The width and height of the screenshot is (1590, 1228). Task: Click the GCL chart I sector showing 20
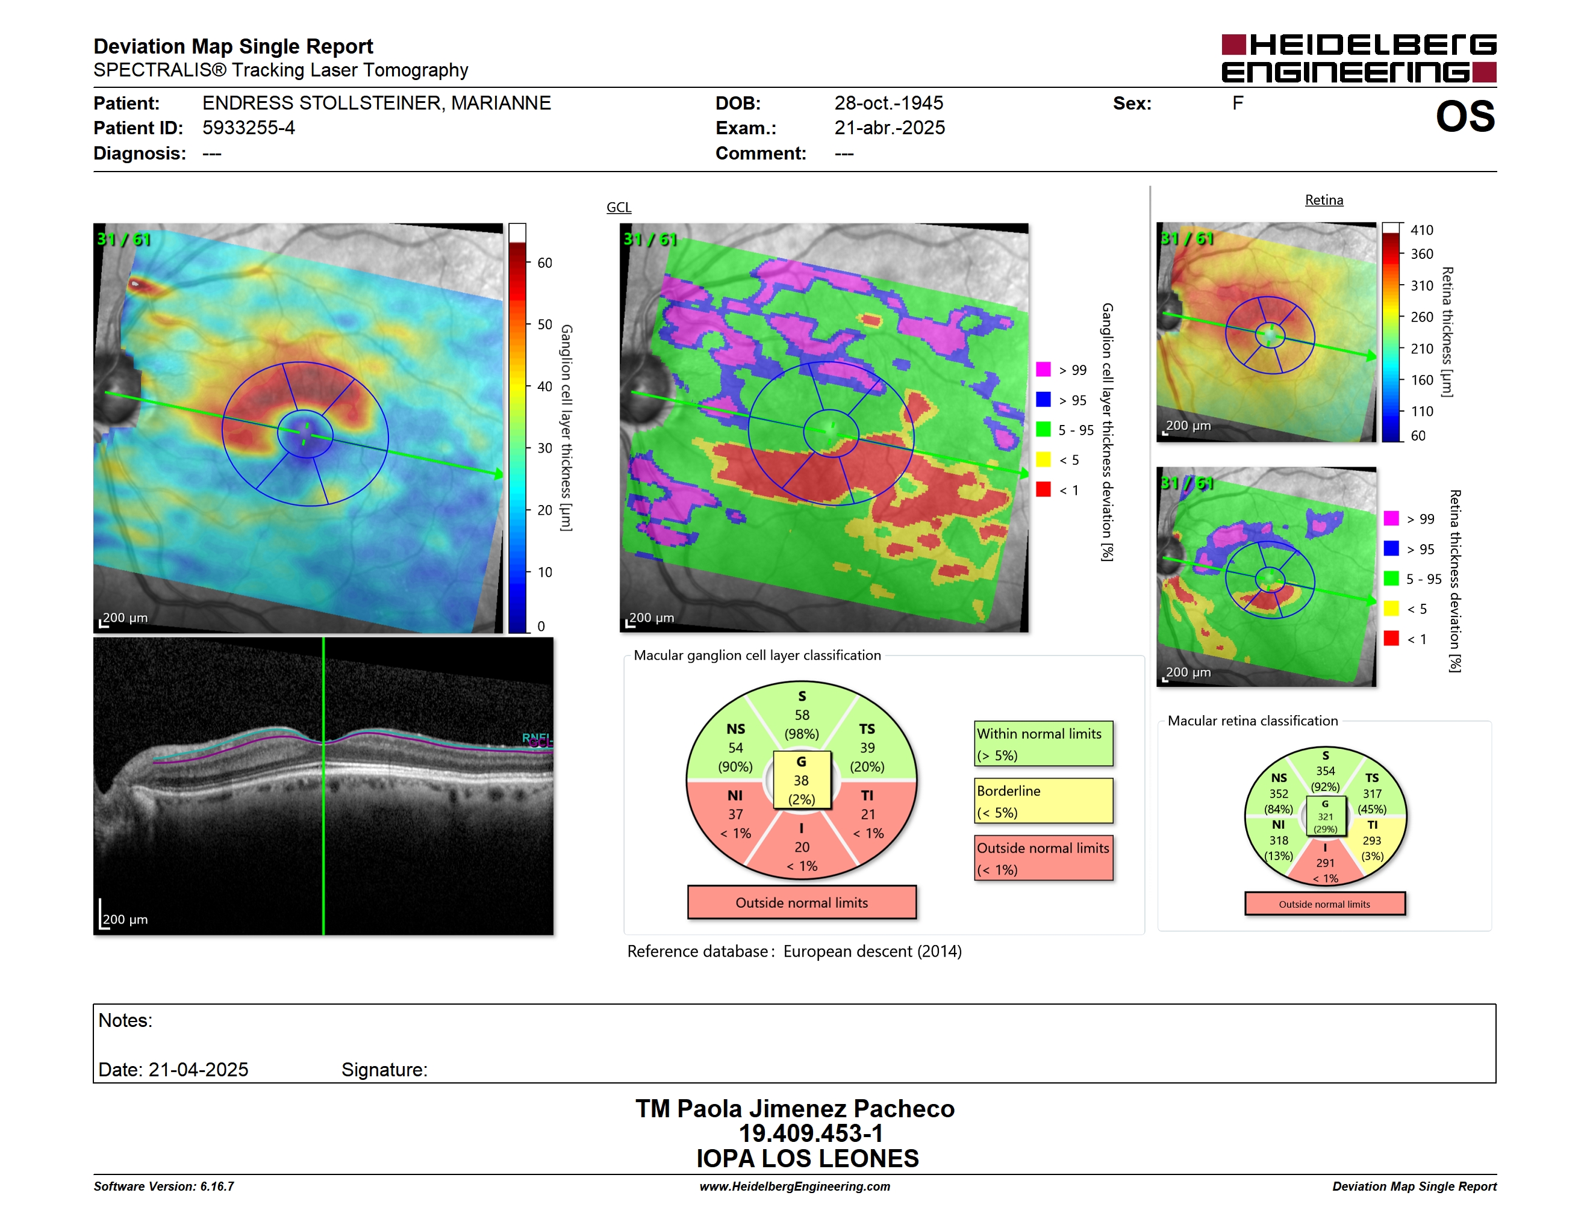point(802,848)
